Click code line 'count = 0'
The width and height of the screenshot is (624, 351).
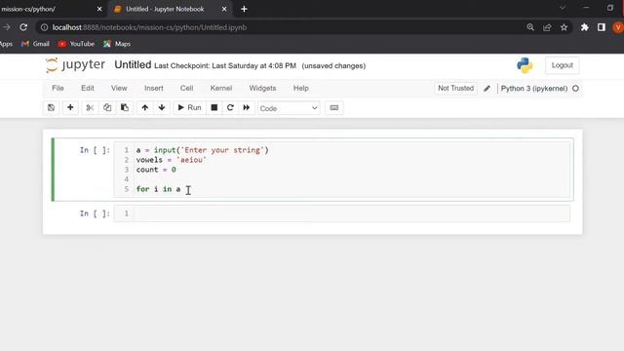(x=156, y=170)
